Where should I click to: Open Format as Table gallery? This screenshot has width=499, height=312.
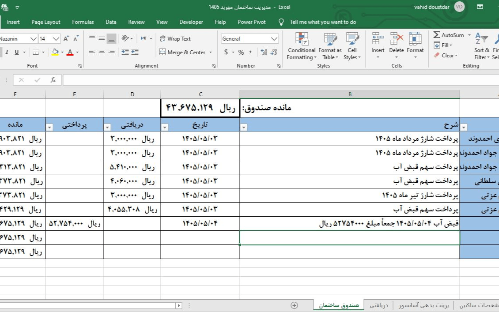pyautogui.click(x=330, y=46)
